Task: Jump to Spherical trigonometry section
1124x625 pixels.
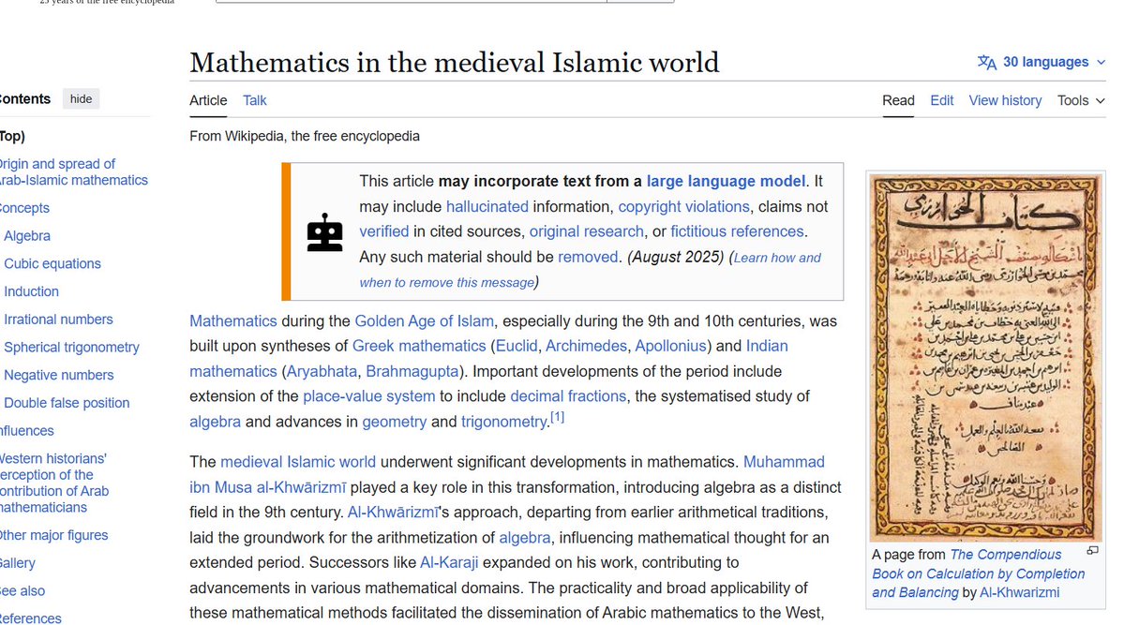Action: (71, 348)
